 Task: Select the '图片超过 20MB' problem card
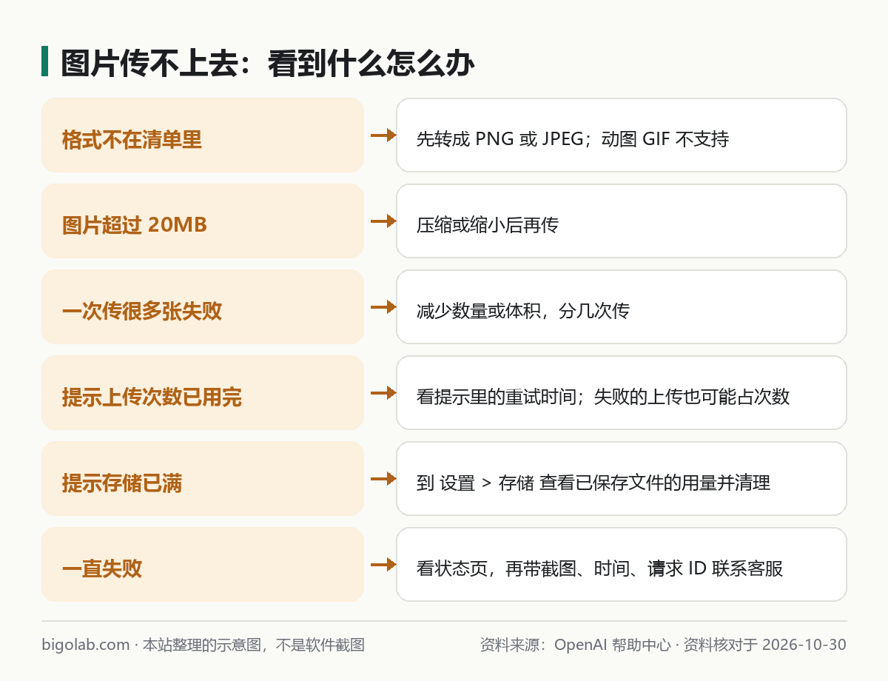point(203,221)
